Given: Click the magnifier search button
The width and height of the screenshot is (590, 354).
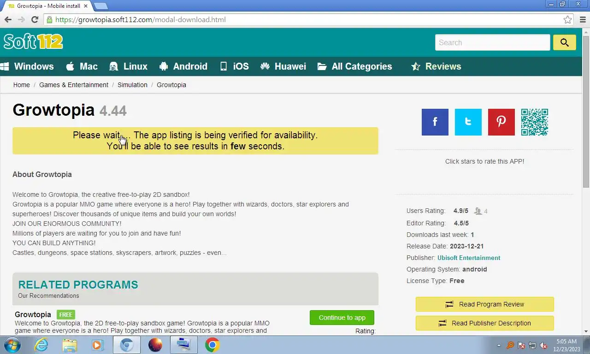Looking at the screenshot, I should click(564, 42).
